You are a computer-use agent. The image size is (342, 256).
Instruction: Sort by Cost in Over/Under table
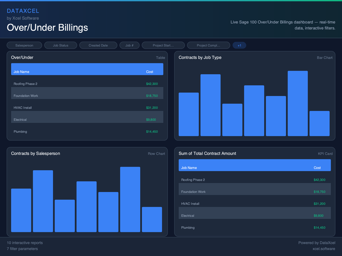[x=150, y=72]
